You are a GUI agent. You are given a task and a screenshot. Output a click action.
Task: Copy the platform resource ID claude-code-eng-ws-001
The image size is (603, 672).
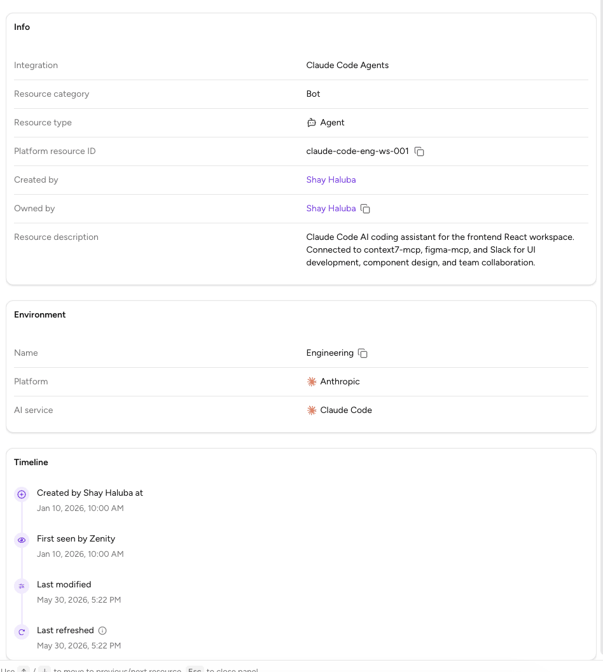pos(419,151)
